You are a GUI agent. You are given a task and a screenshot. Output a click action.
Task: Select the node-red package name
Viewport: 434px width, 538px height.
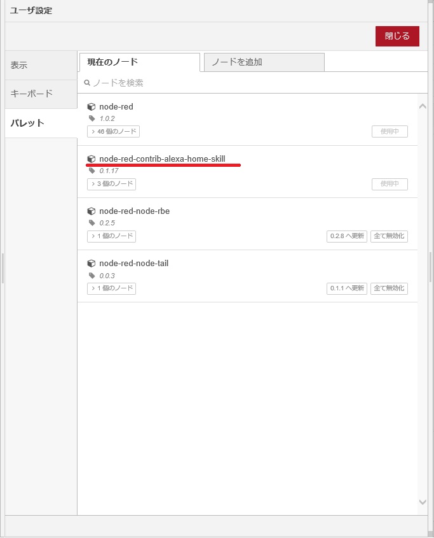(x=116, y=107)
